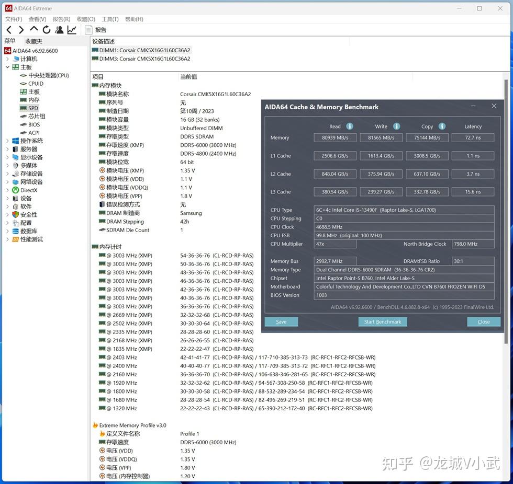
Task: Click the 性能测试 benchmark icon
Action: point(15,239)
